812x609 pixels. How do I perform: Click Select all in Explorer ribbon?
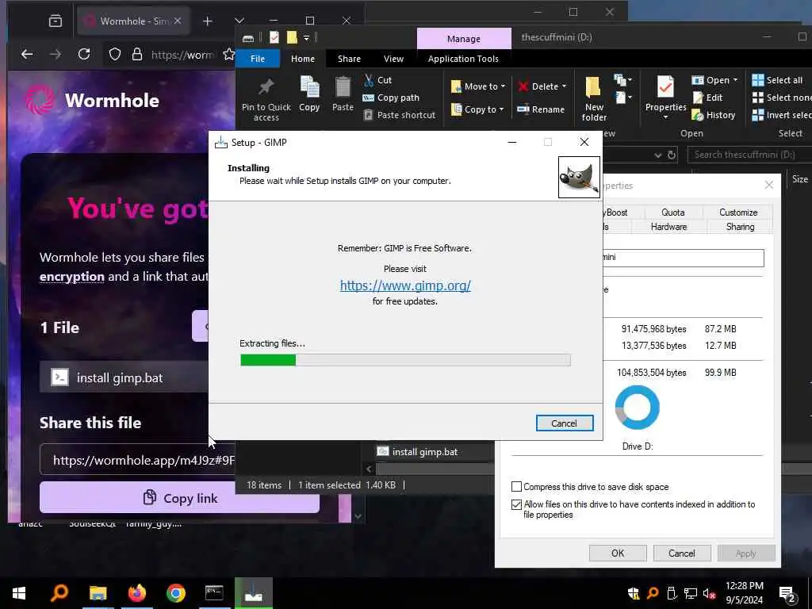click(x=777, y=80)
